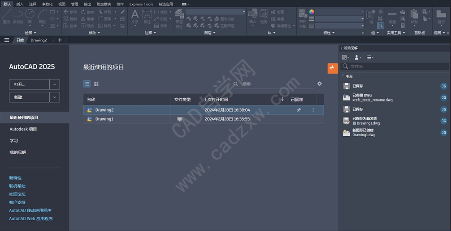
Task: Open more options for Drawing2 row
Action: tap(313, 110)
